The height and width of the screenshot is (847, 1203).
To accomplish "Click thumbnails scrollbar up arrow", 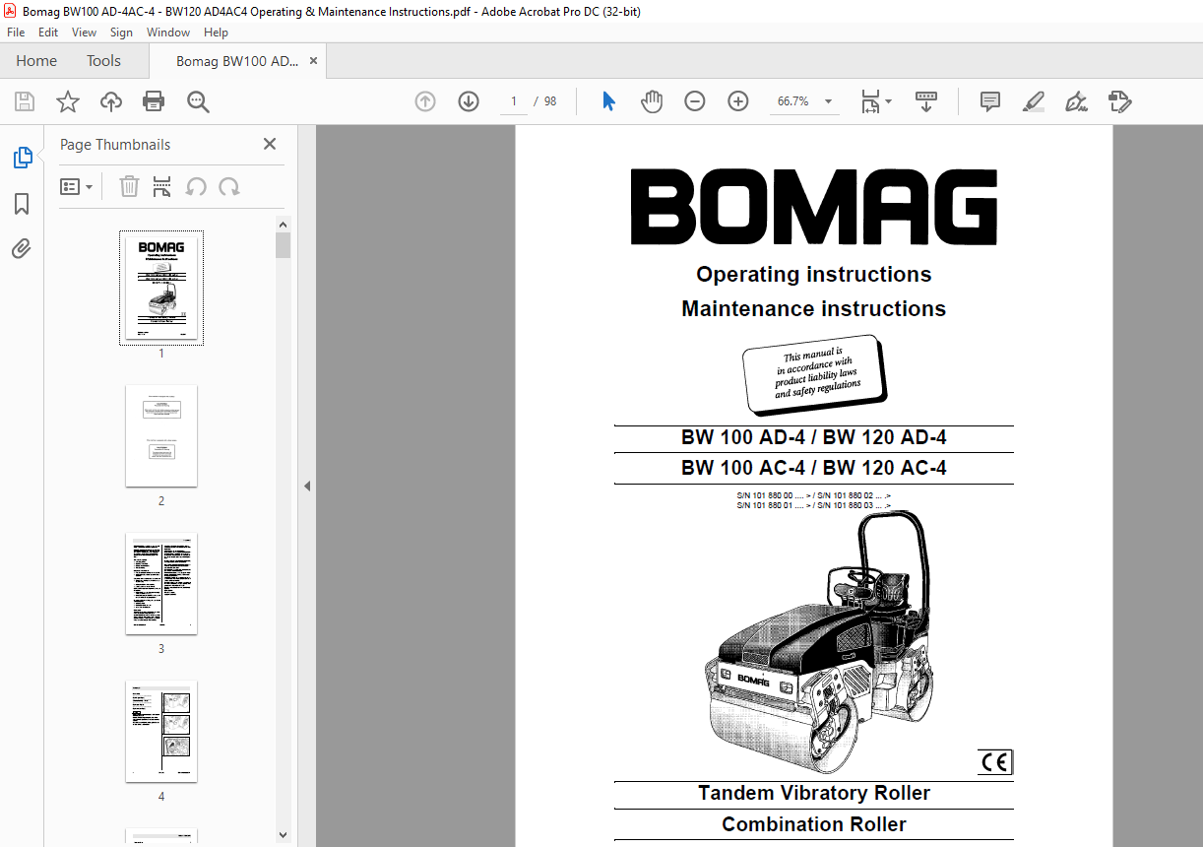I will [284, 224].
